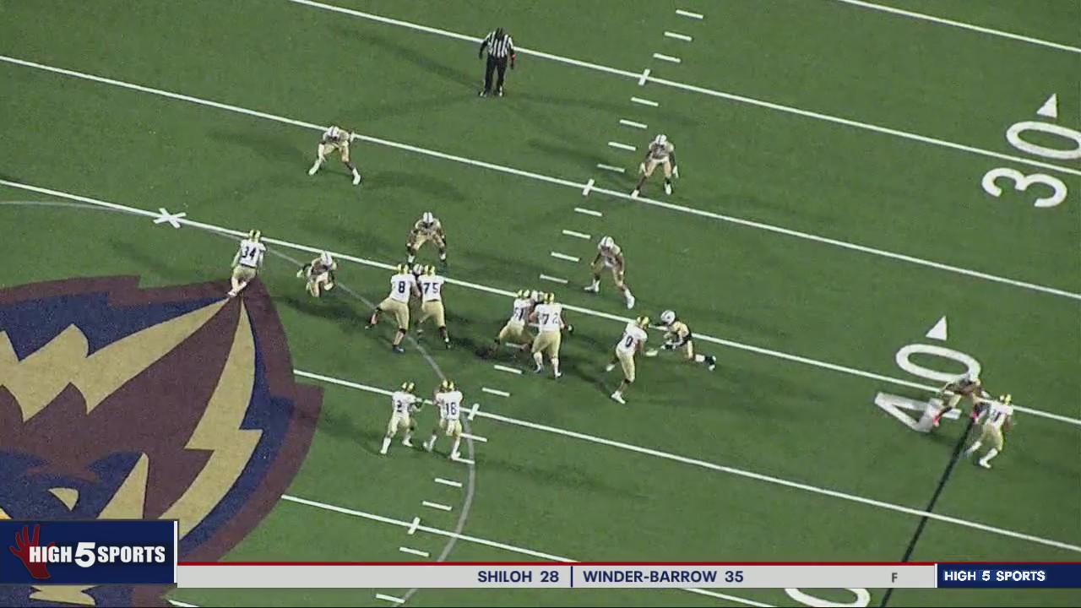Screen dimensions: 1081x608
Task: Click the white triangle arrow above the 40
Action: click(x=937, y=328)
